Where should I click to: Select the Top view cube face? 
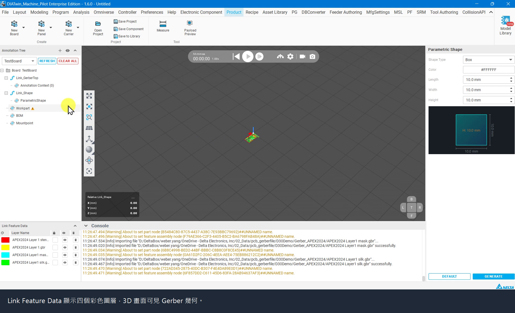click(411, 207)
